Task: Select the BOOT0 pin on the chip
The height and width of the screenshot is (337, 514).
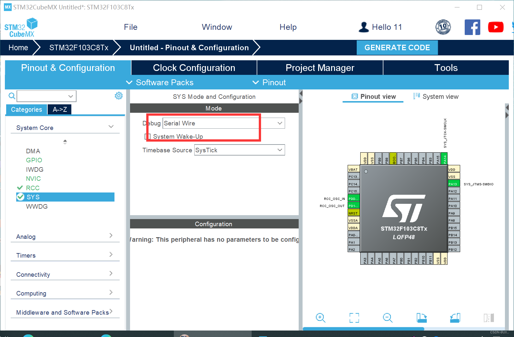Action: [x=393, y=159]
